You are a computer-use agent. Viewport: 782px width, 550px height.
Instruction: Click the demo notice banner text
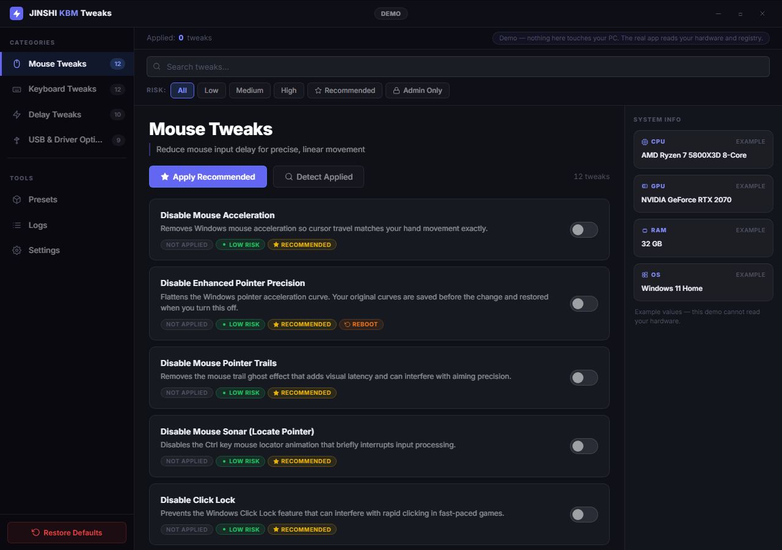(x=630, y=38)
